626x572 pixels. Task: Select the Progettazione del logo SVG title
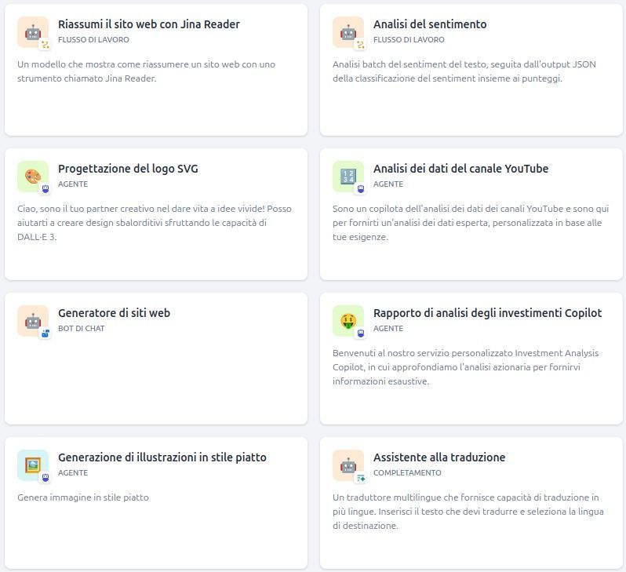click(x=128, y=169)
